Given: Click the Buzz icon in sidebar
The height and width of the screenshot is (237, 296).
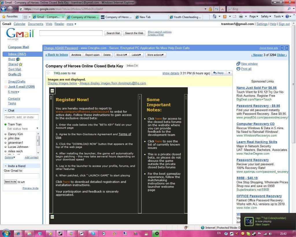Looking at the screenshot, I should click(18, 59).
